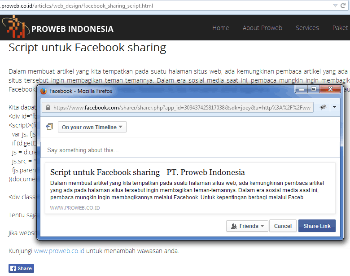Click the Facebook Share button below the article
Viewport: 350px width, 276px height.
(x=21, y=268)
